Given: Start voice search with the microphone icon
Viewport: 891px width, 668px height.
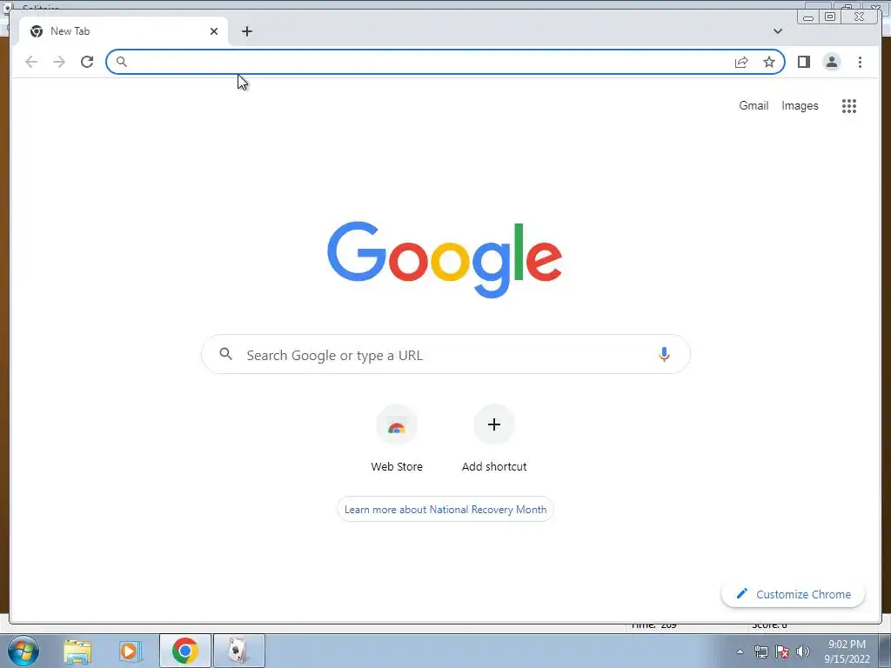Looking at the screenshot, I should click(664, 355).
